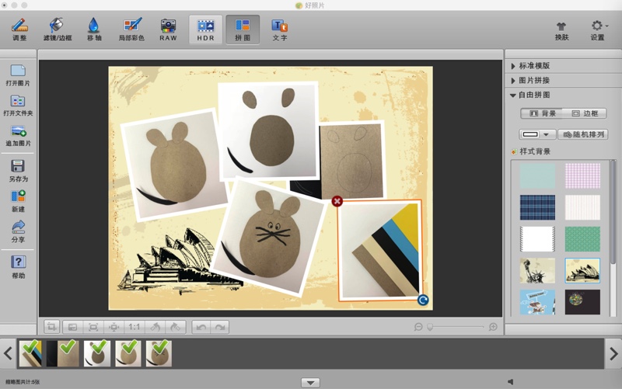This screenshot has height=389, width=622.
Task: Toggle fifth filmstrip thumbnail checkmark
Action: [159, 353]
